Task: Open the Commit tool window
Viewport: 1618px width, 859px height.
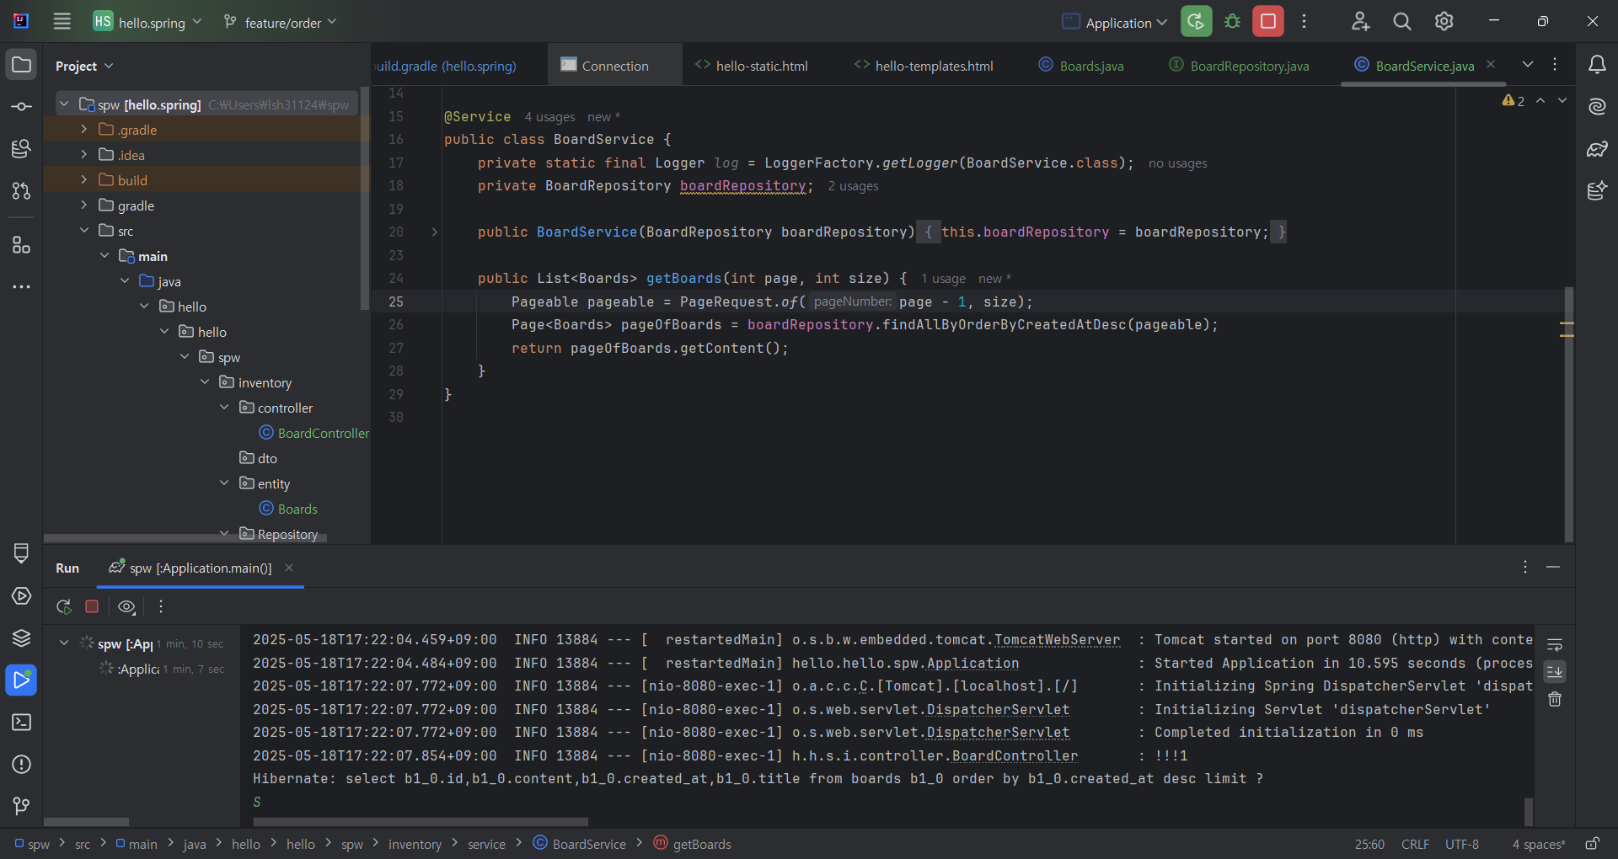Action: [x=21, y=107]
